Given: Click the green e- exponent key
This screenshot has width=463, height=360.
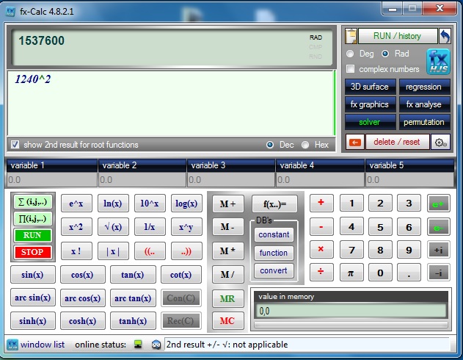Looking at the screenshot, I should (x=439, y=227).
